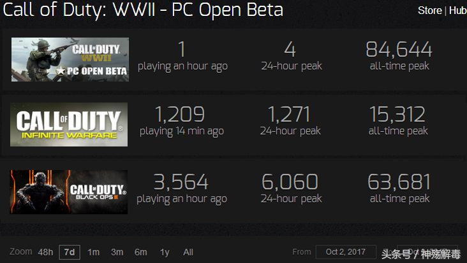Open the Call of Duty WWII beta thumbnail
This screenshot has width=467, height=263.
(x=70, y=59)
